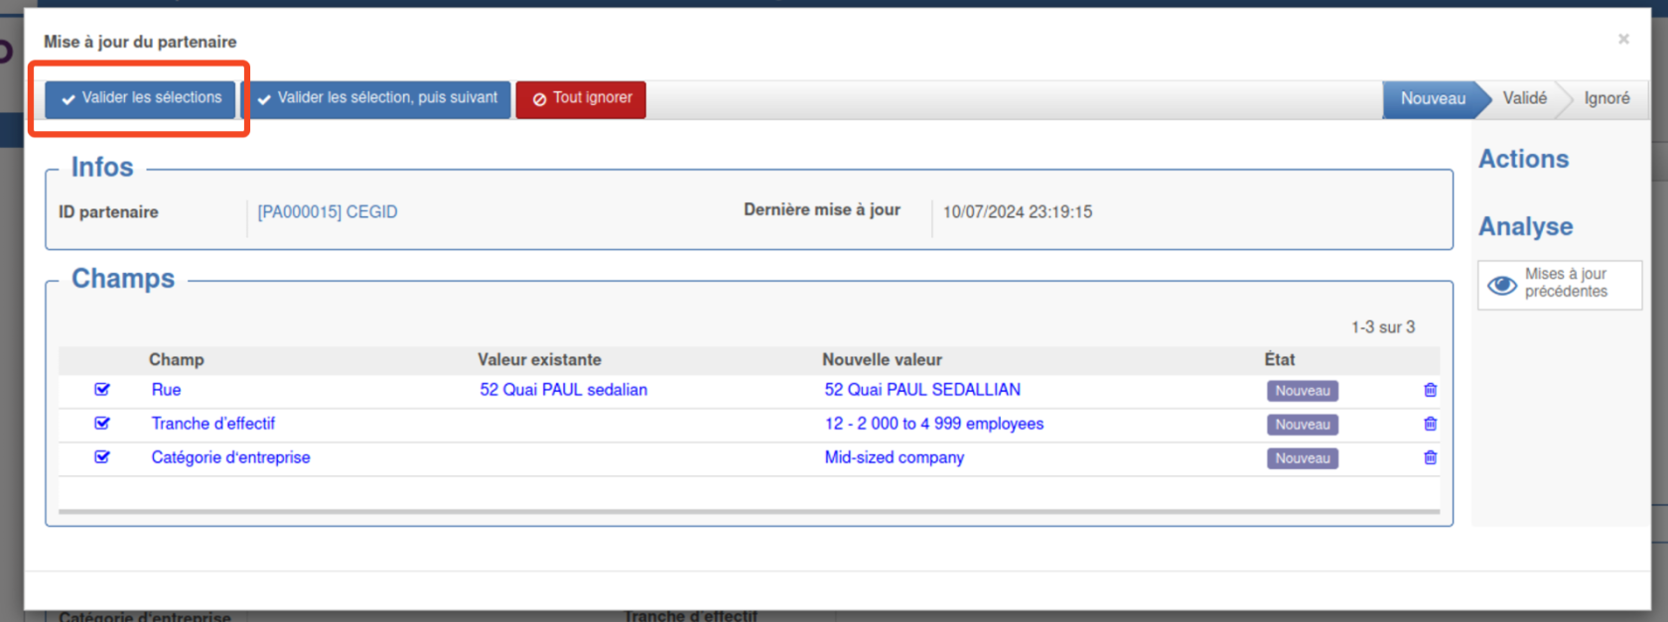Open Mises à jour précédentes
Image resolution: width=1668 pixels, height=622 pixels.
point(1559,284)
